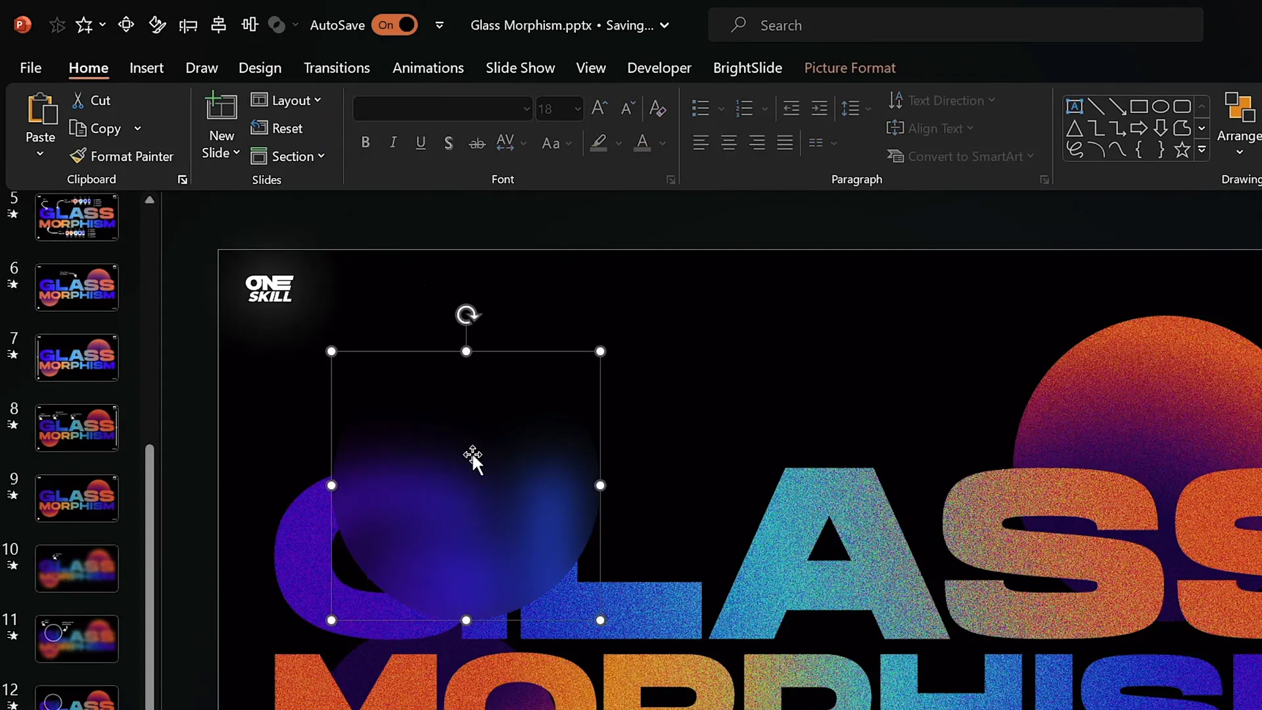Select slide 7 thumbnail

pyautogui.click(x=77, y=358)
